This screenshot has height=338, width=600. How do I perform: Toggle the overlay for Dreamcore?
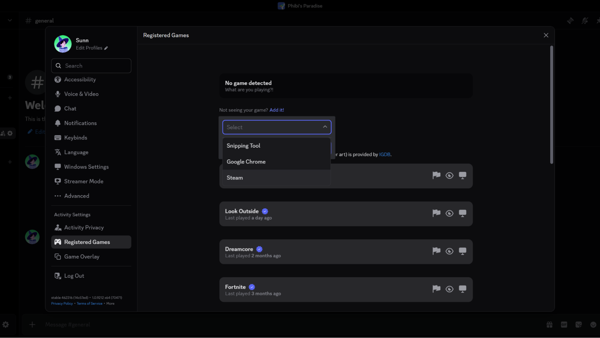click(x=463, y=251)
